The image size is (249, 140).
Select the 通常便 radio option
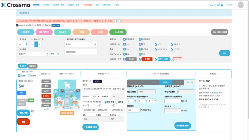(117, 102)
